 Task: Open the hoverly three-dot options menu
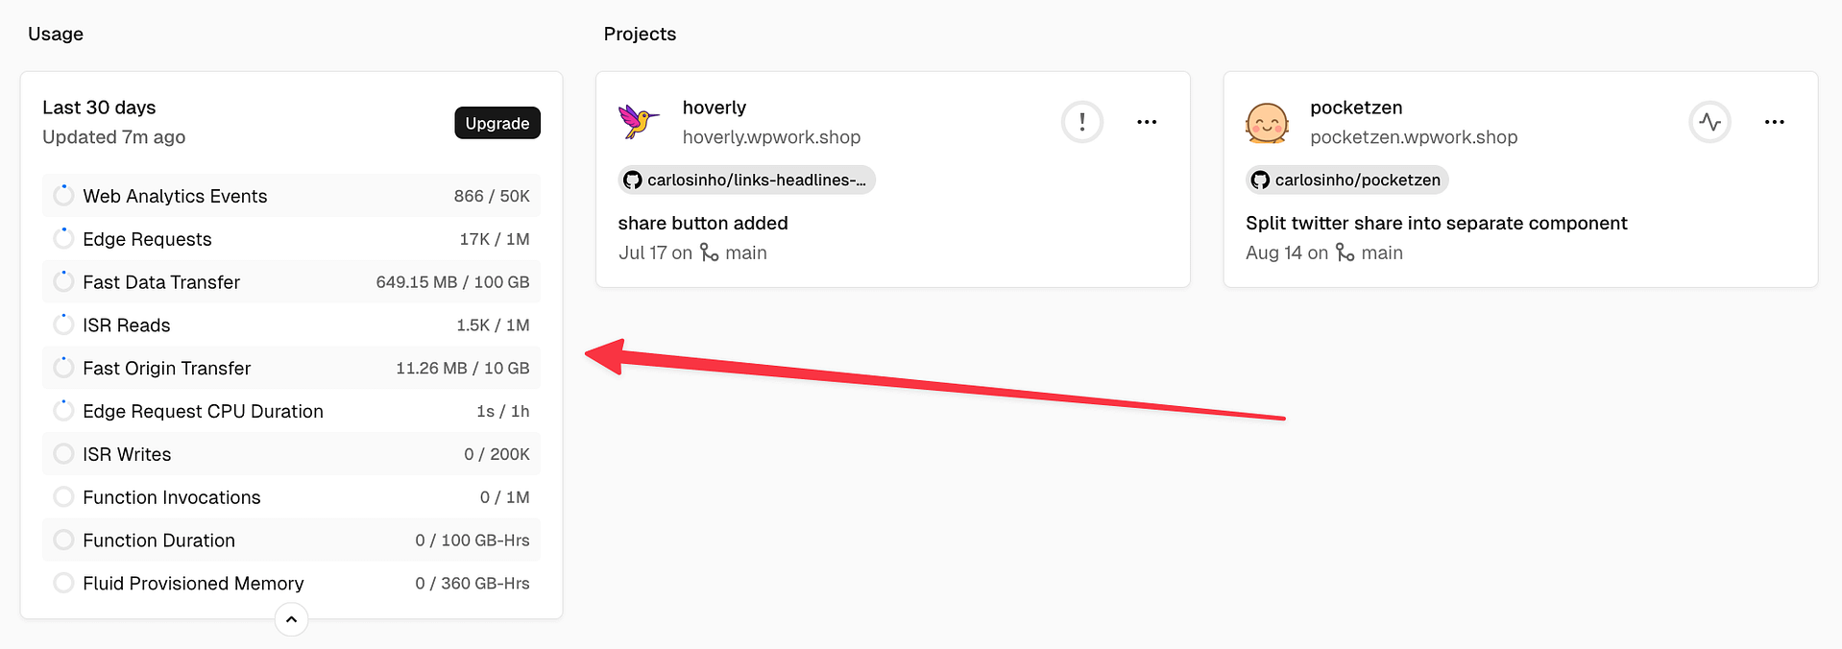pyautogui.click(x=1147, y=122)
